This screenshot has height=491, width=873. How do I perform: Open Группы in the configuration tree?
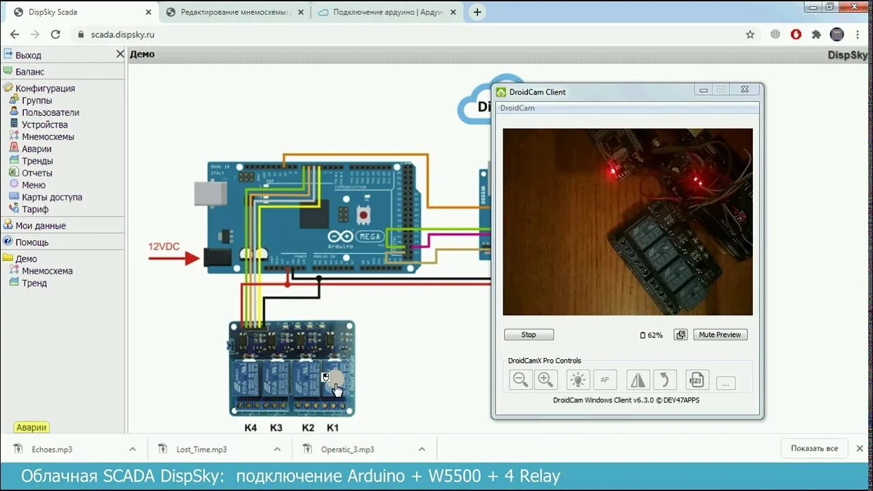(x=37, y=100)
